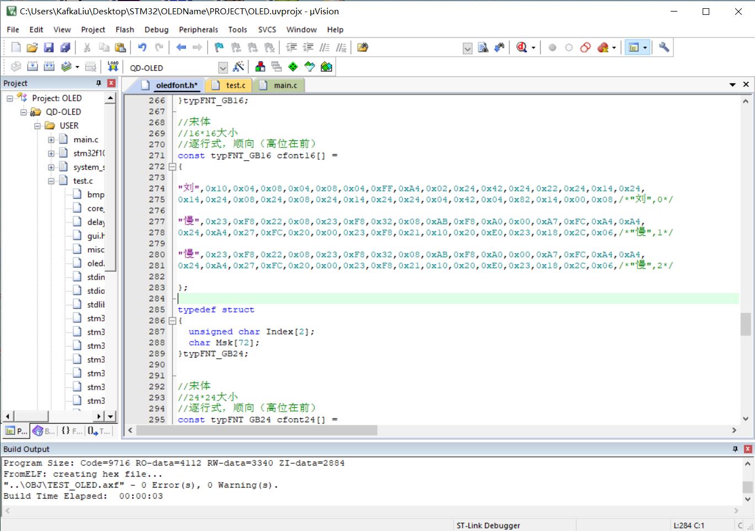Screen dimensions: 755x531
Task: Close the Project pane
Action: point(111,83)
